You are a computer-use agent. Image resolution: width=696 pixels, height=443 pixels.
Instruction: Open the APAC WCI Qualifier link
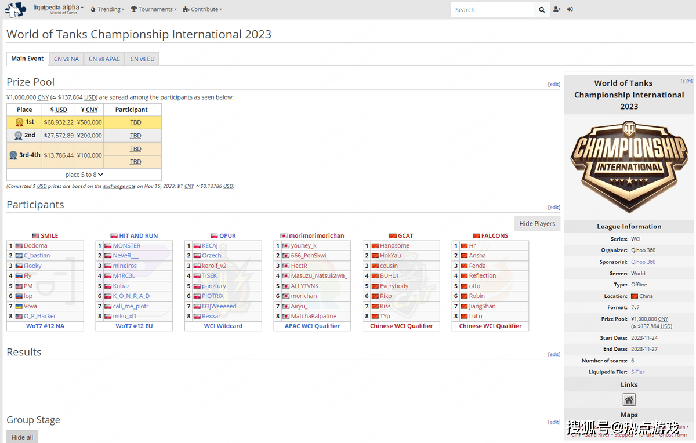(312, 326)
